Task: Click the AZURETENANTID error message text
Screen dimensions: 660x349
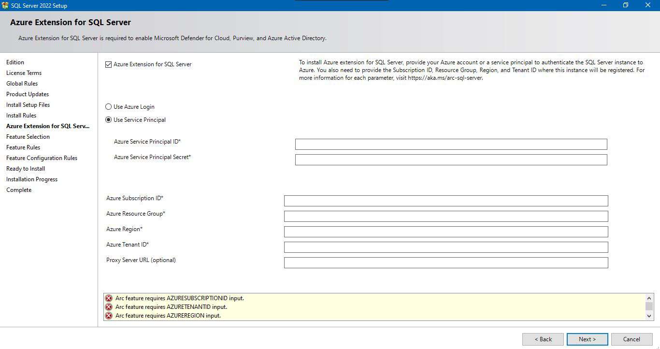Action: pos(171,307)
